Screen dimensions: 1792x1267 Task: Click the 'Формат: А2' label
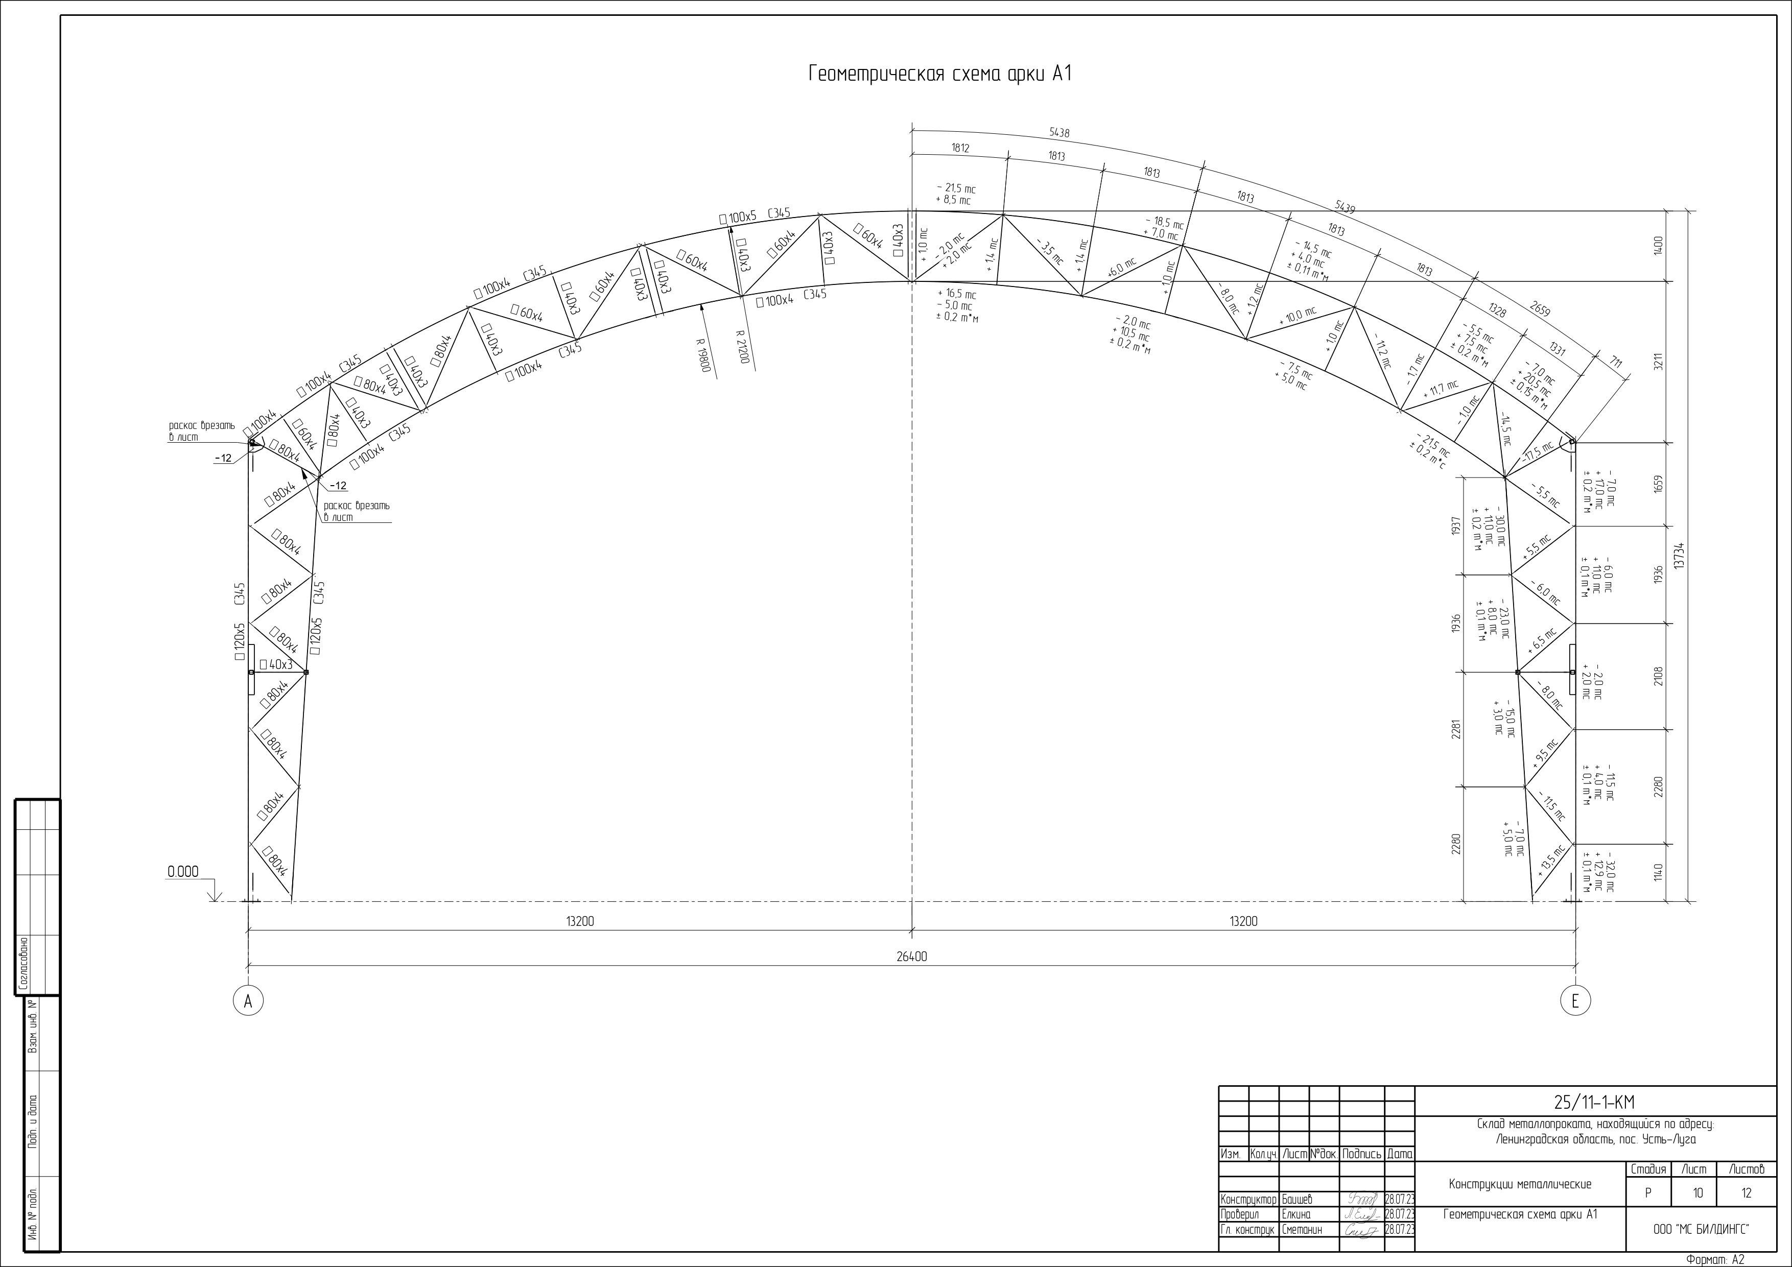(x=1715, y=1259)
